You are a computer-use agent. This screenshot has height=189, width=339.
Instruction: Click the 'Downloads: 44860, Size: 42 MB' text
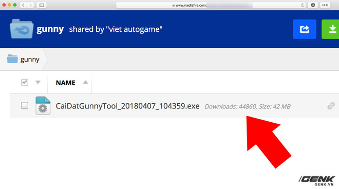[x=248, y=107]
